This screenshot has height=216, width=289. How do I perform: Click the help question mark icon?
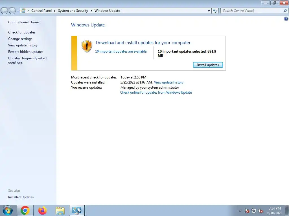[x=286, y=19]
